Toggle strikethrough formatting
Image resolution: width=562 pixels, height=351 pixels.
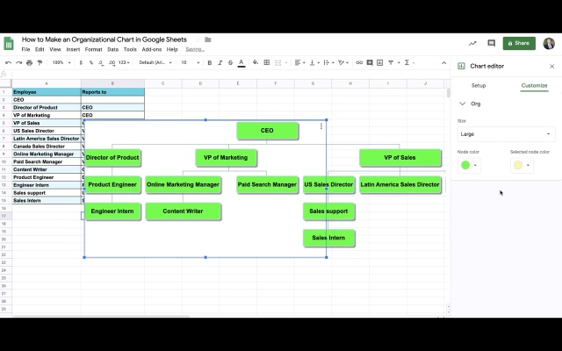point(230,62)
